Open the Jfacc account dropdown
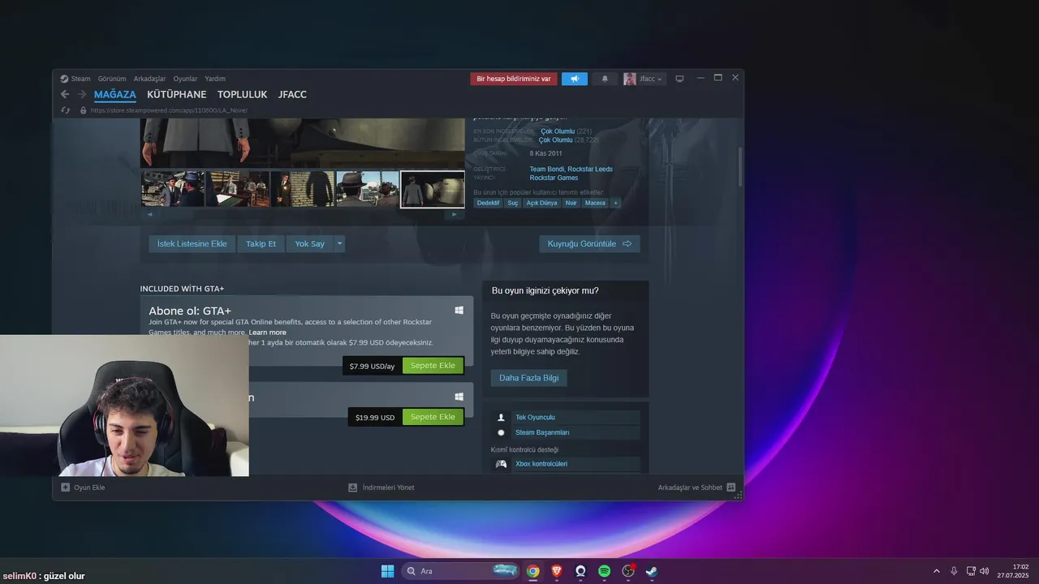 tap(644, 79)
